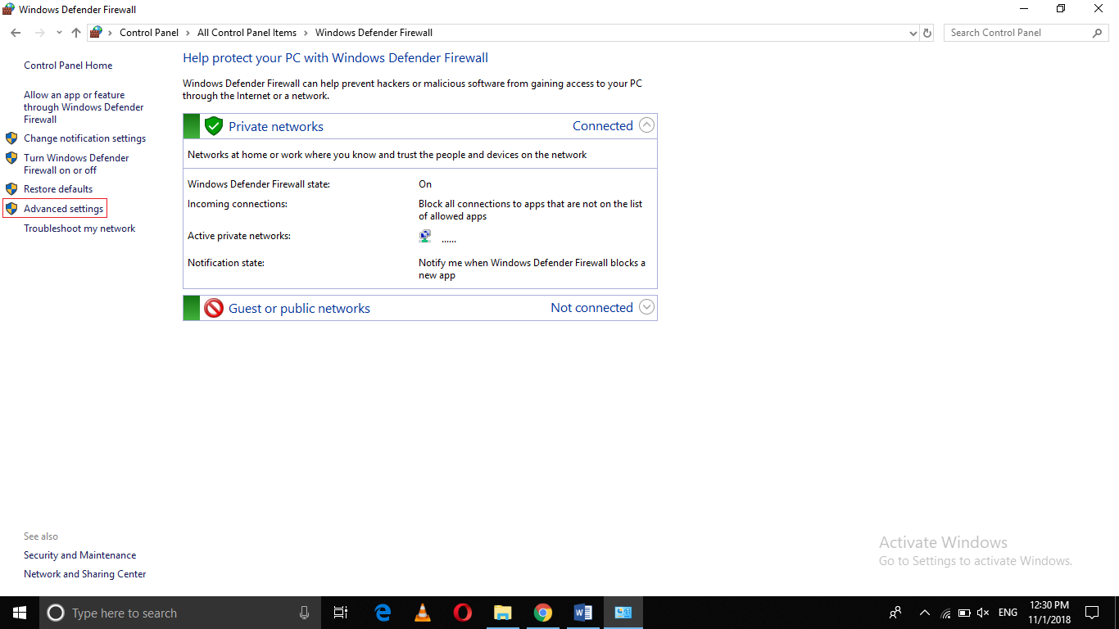Image resolution: width=1119 pixels, height=629 pixels.
Task: Click the up-one-level navigation arrow
Action: pos(75,33)
